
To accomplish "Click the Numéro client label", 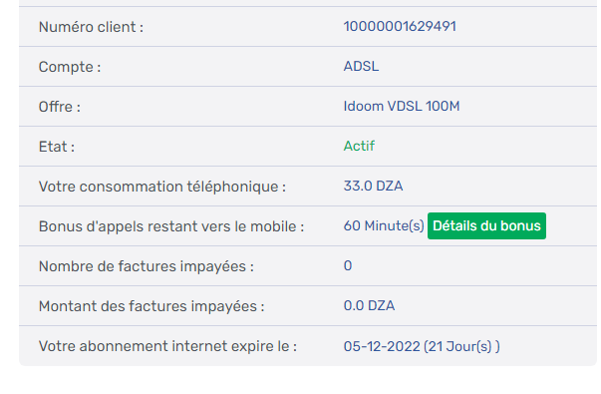I will pos(91,27).
